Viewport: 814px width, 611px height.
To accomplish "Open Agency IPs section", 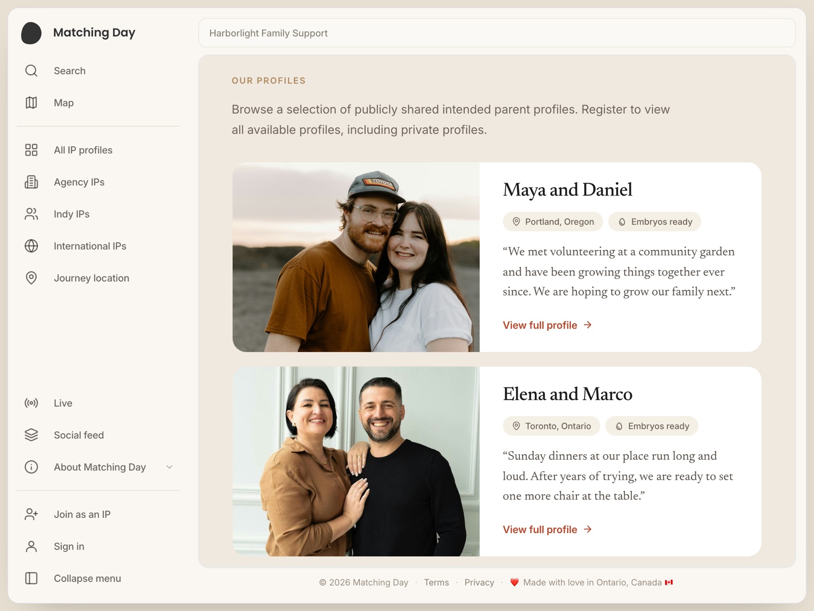I will [x=98, y=182].
